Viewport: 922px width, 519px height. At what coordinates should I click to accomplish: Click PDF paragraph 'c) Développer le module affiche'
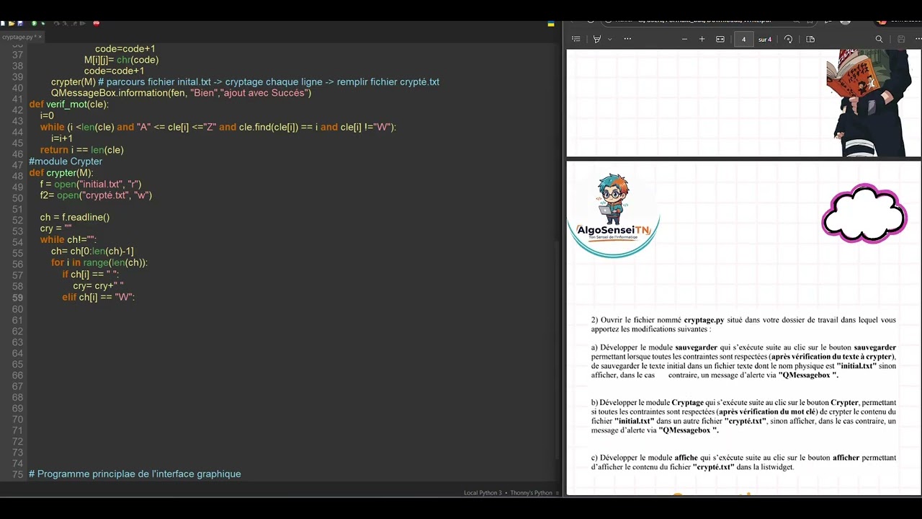tap(743, 462)
